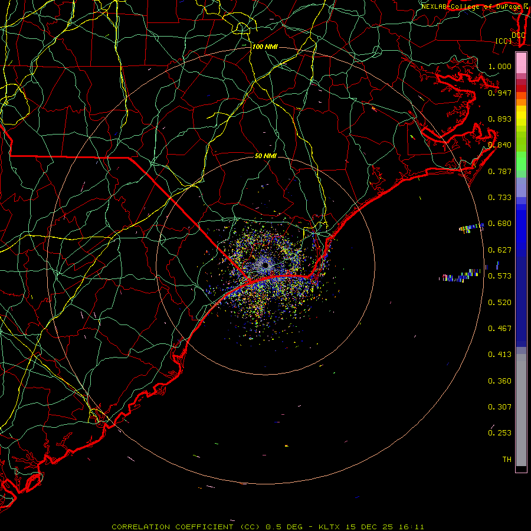Select the 0.360 scale value
This screenshot has width=531, height=531.
pyautogui.click(x=500, y=381)
